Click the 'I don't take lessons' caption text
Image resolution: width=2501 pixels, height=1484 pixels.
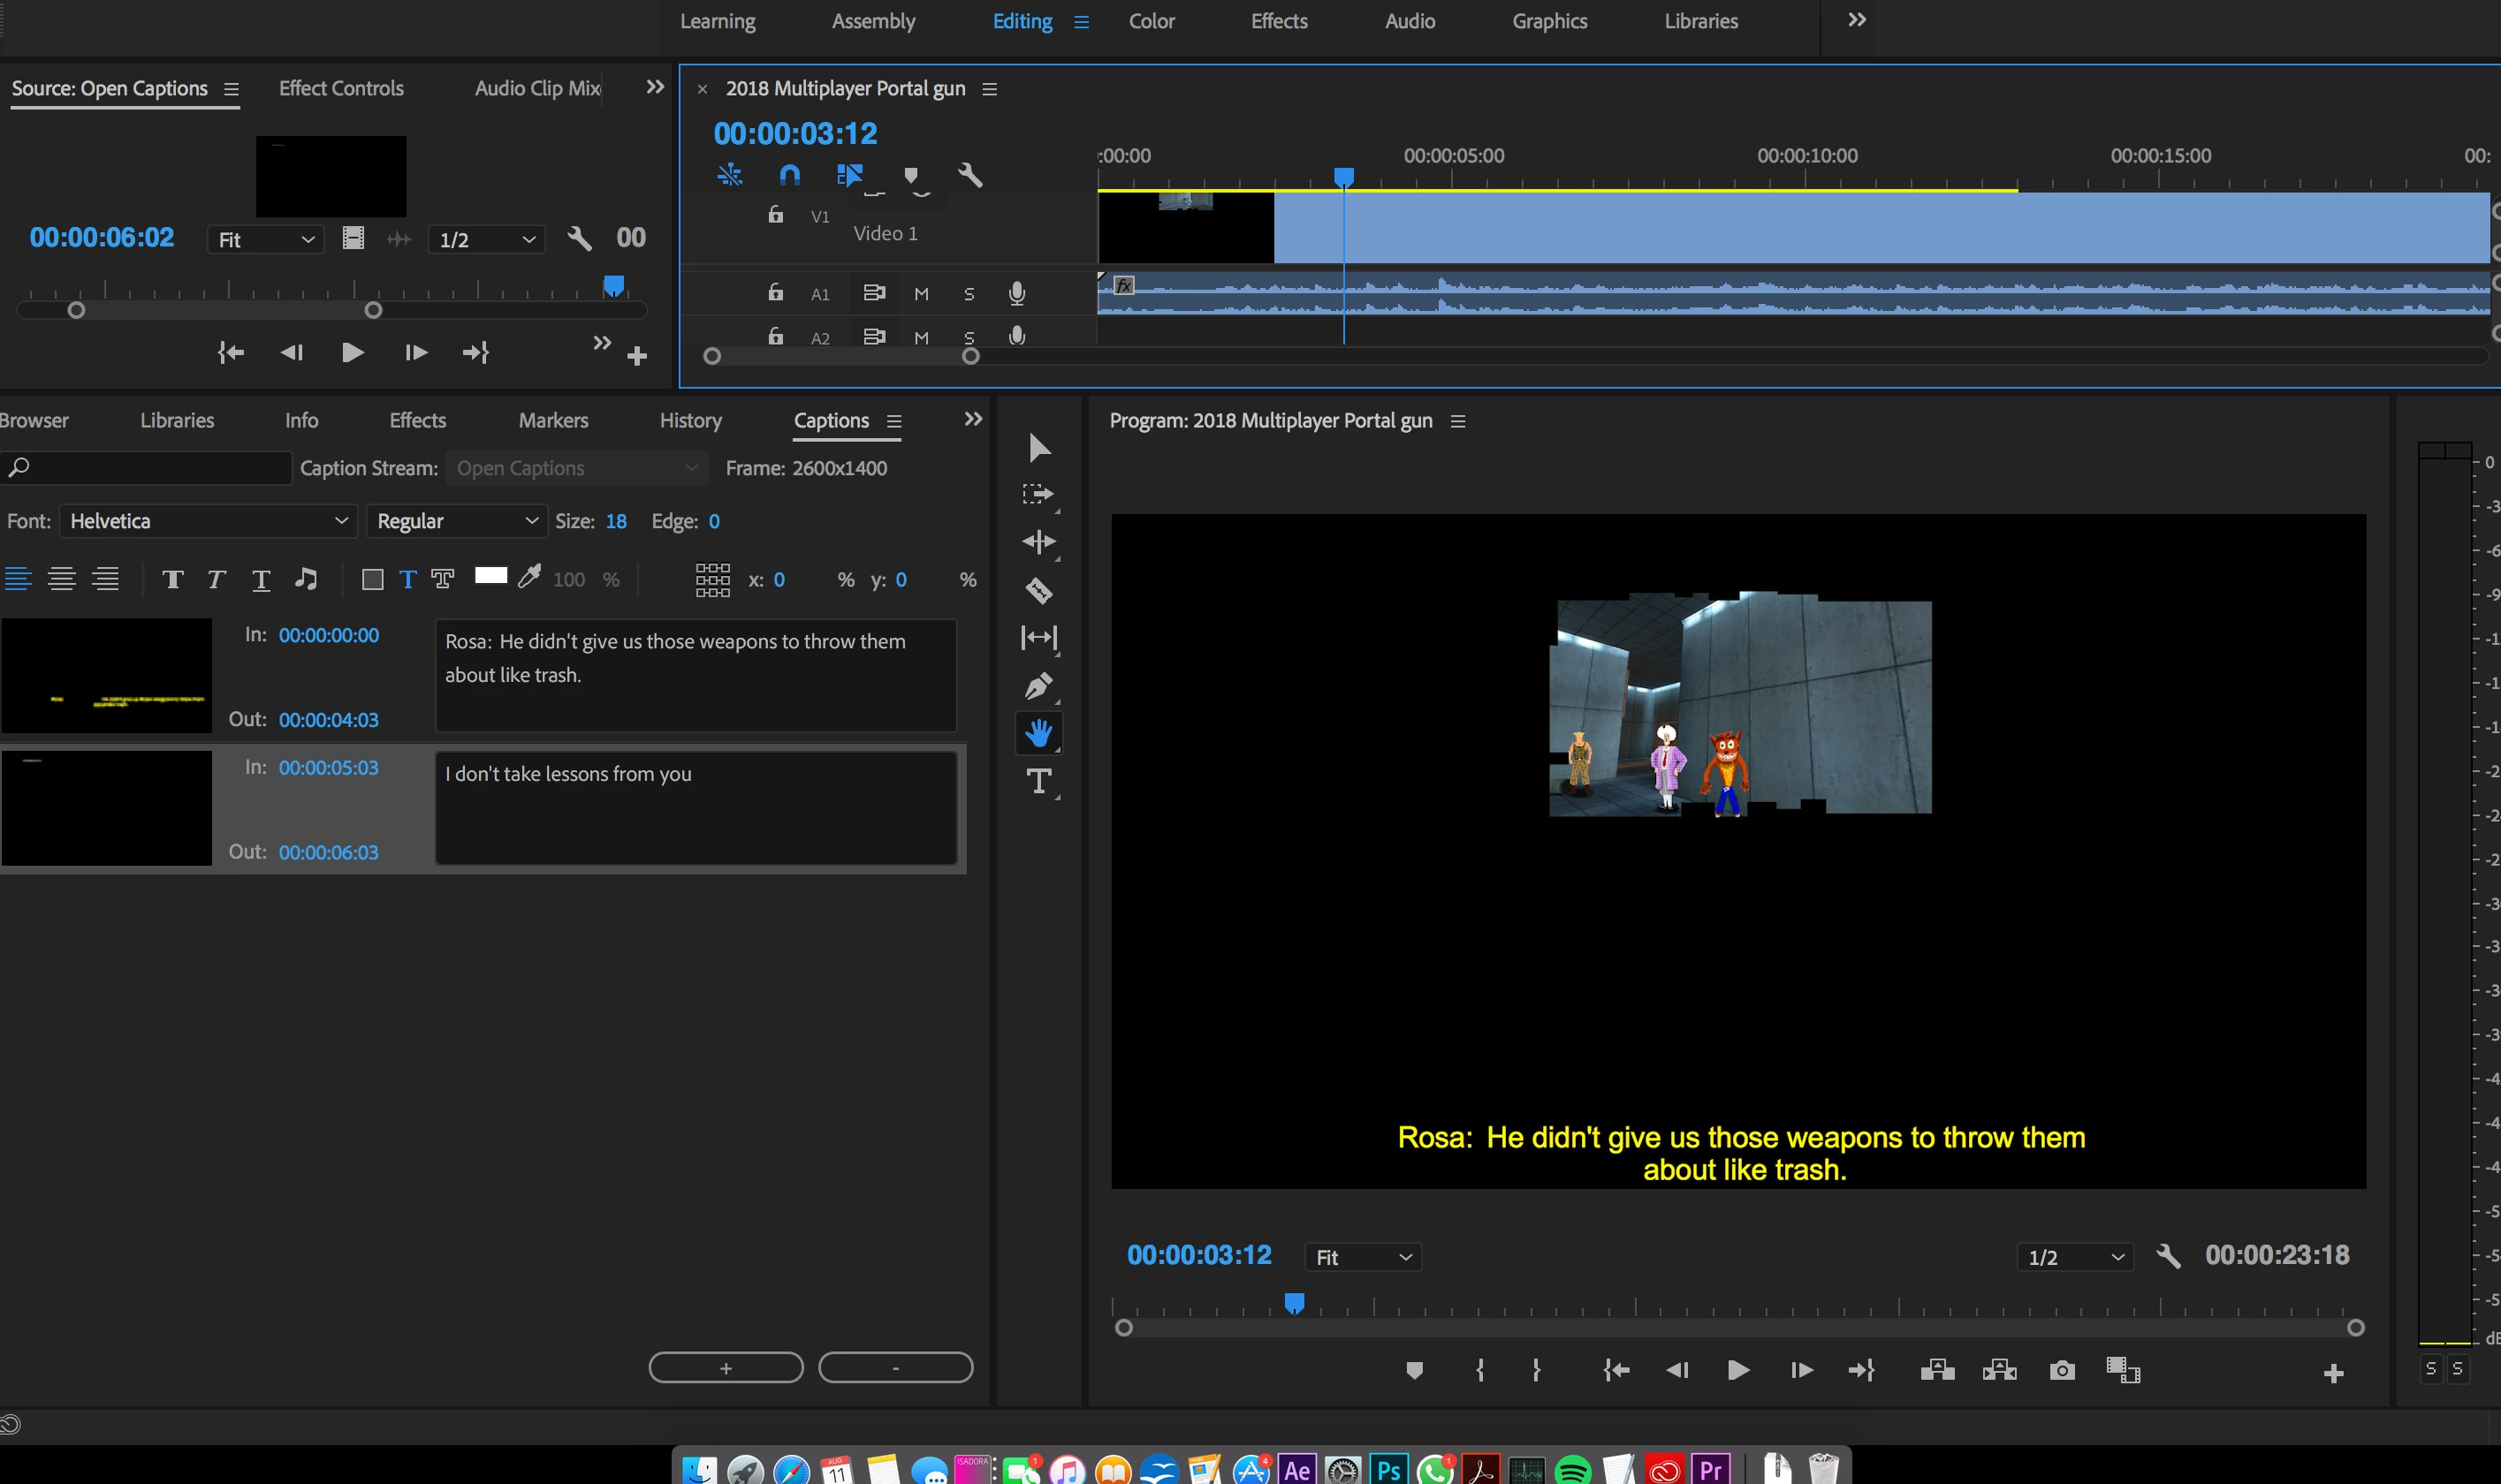point(568,774)
